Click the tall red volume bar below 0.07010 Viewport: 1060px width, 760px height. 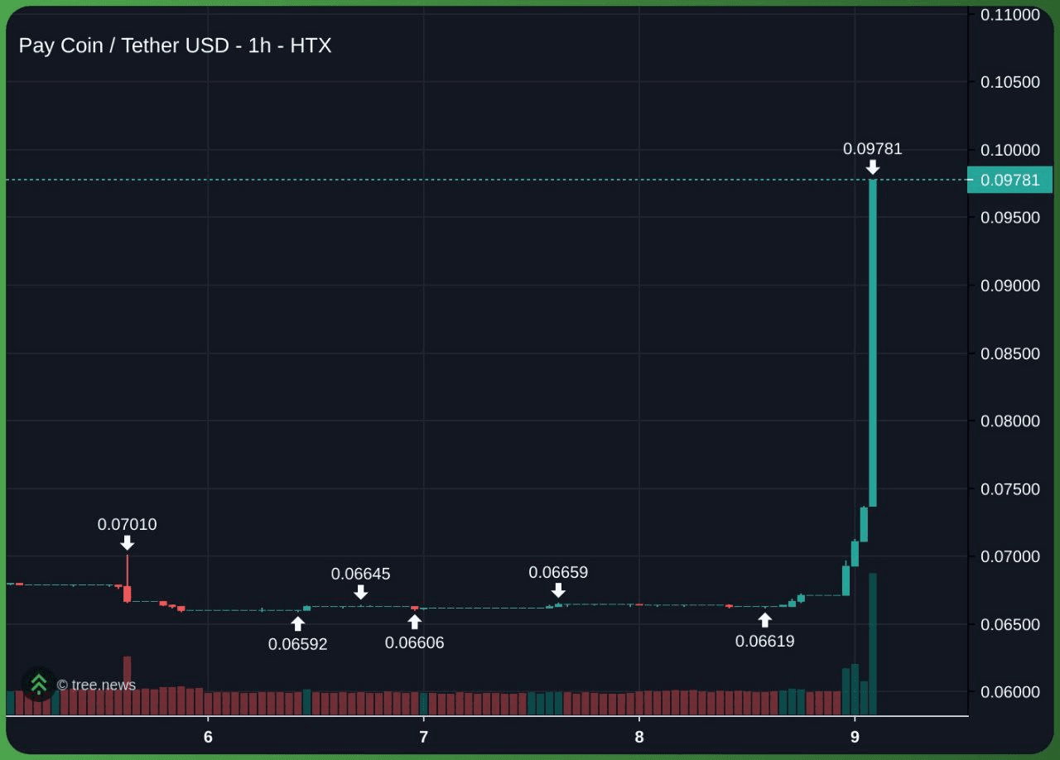pos(127,685)
